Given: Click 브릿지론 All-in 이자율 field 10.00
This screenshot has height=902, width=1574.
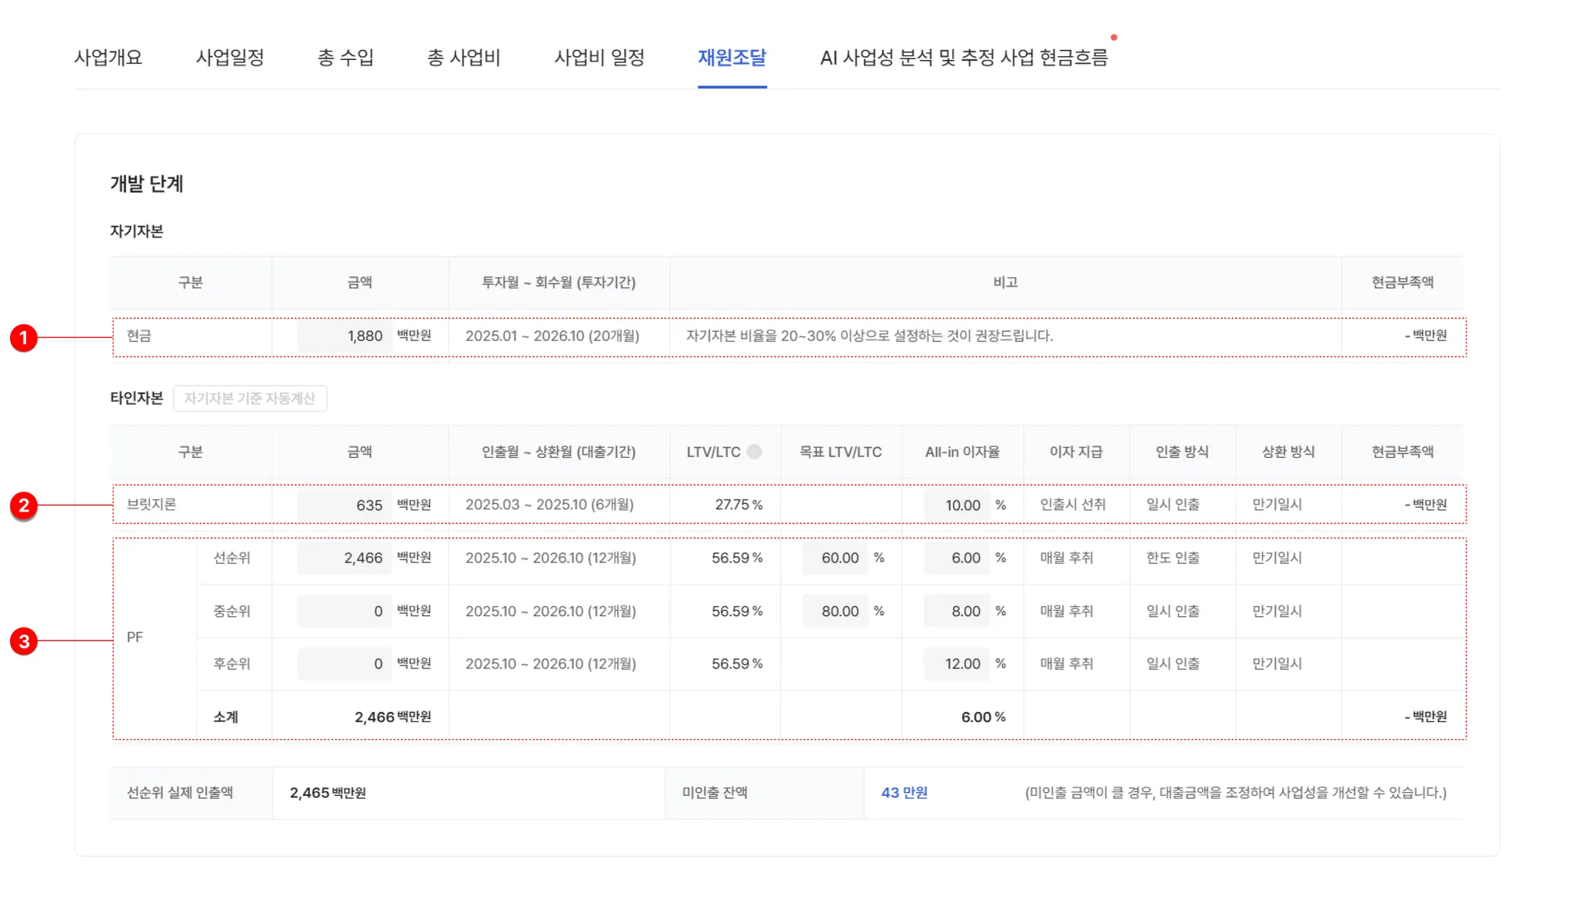Looking at the screenshot, I should 956,505.
